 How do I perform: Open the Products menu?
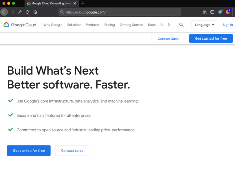(x=93, y=25)
